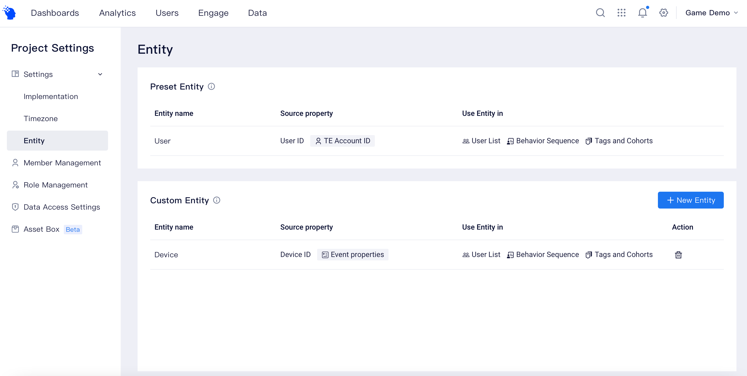Click Tags and Cohorts icon in User row
The width and height of the screenshot is (747, 376).
pos(589,141)
